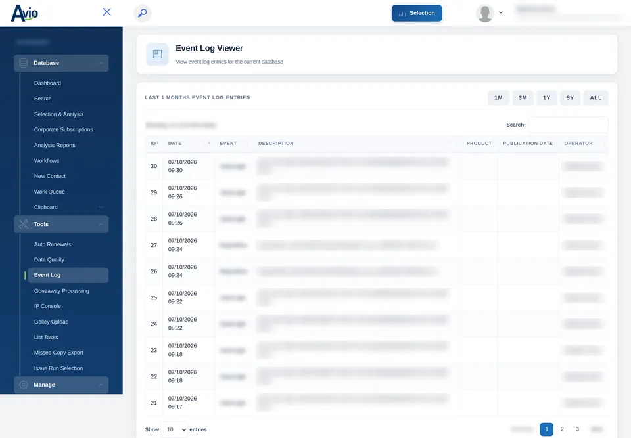Screen dimensions: 631x438
Task: Open Dashboard in the sidebar
Action: pyautogui.click(x=47, y=83)
